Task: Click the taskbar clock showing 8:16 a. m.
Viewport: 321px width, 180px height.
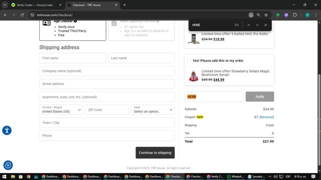Action: point(300,176)
